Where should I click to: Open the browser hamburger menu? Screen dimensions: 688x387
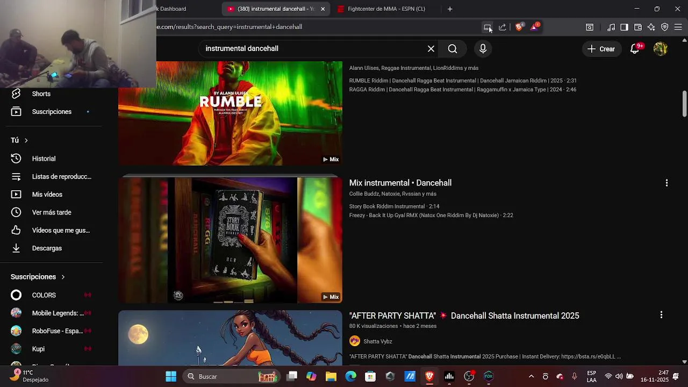[x=678, y=27]
